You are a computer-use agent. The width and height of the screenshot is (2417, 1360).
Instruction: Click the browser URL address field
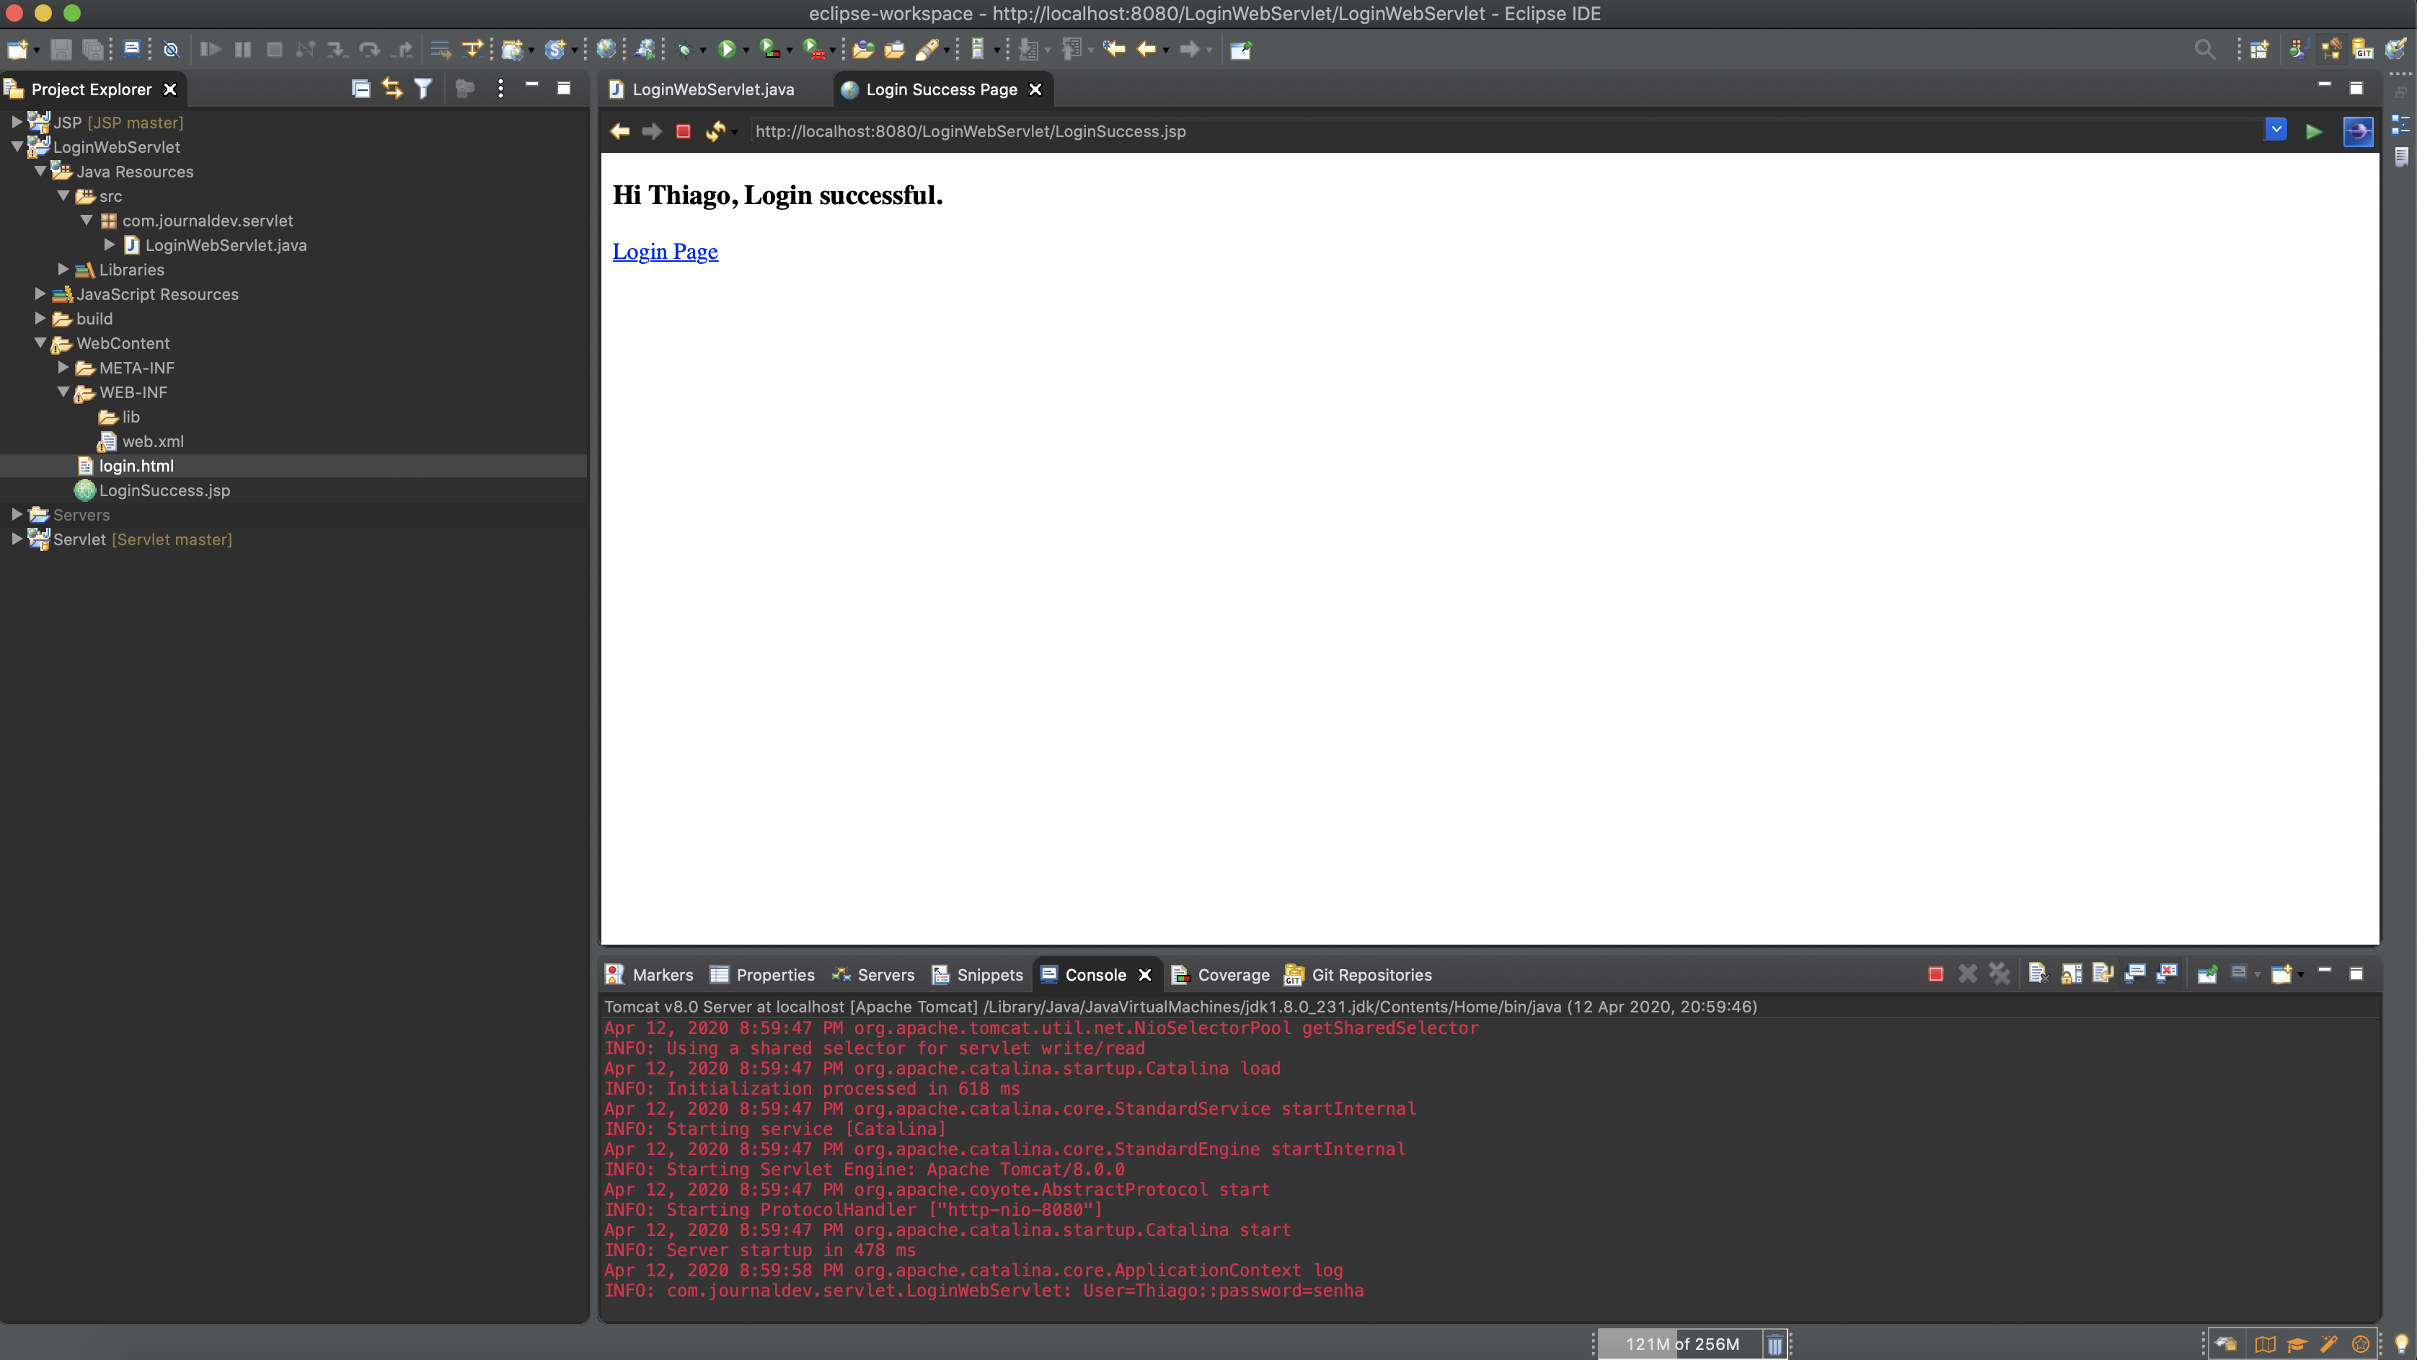tap(1314, 131)
